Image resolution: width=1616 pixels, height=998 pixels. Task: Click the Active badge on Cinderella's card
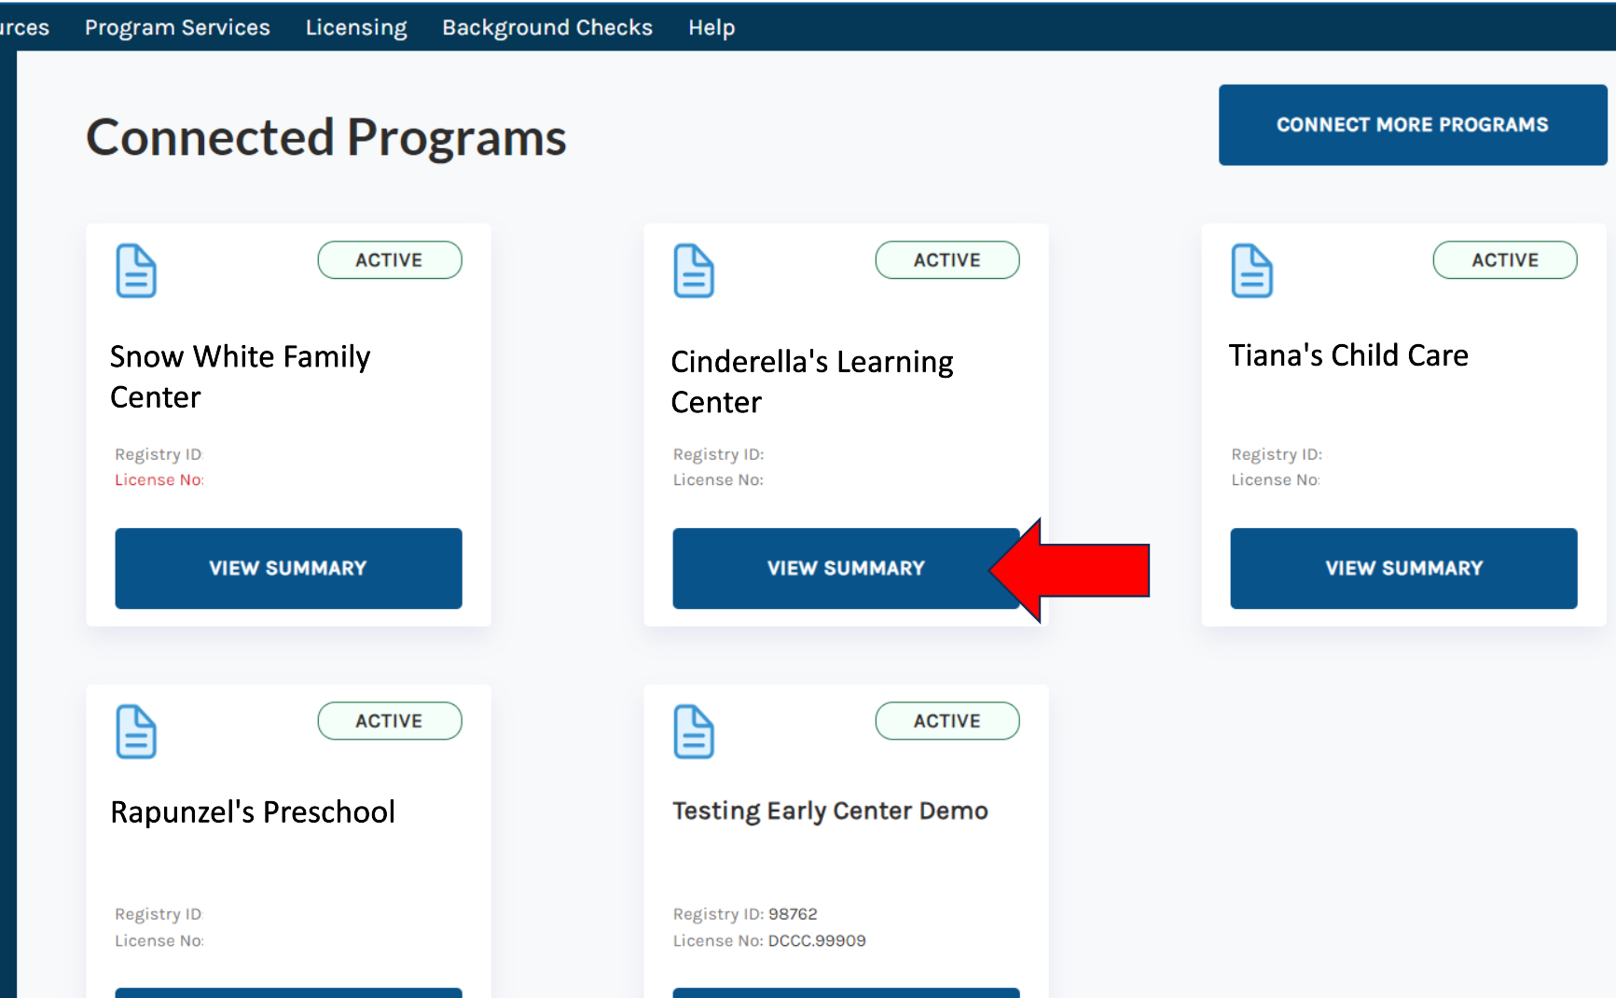pos(946,260)
